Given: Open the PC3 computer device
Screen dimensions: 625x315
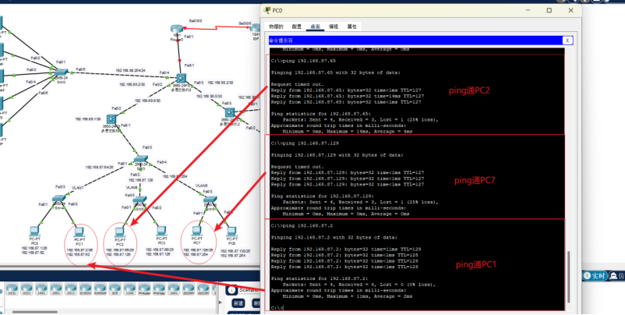Looking at the screenshot, I should pyautogui.click(x=161, y=232).
